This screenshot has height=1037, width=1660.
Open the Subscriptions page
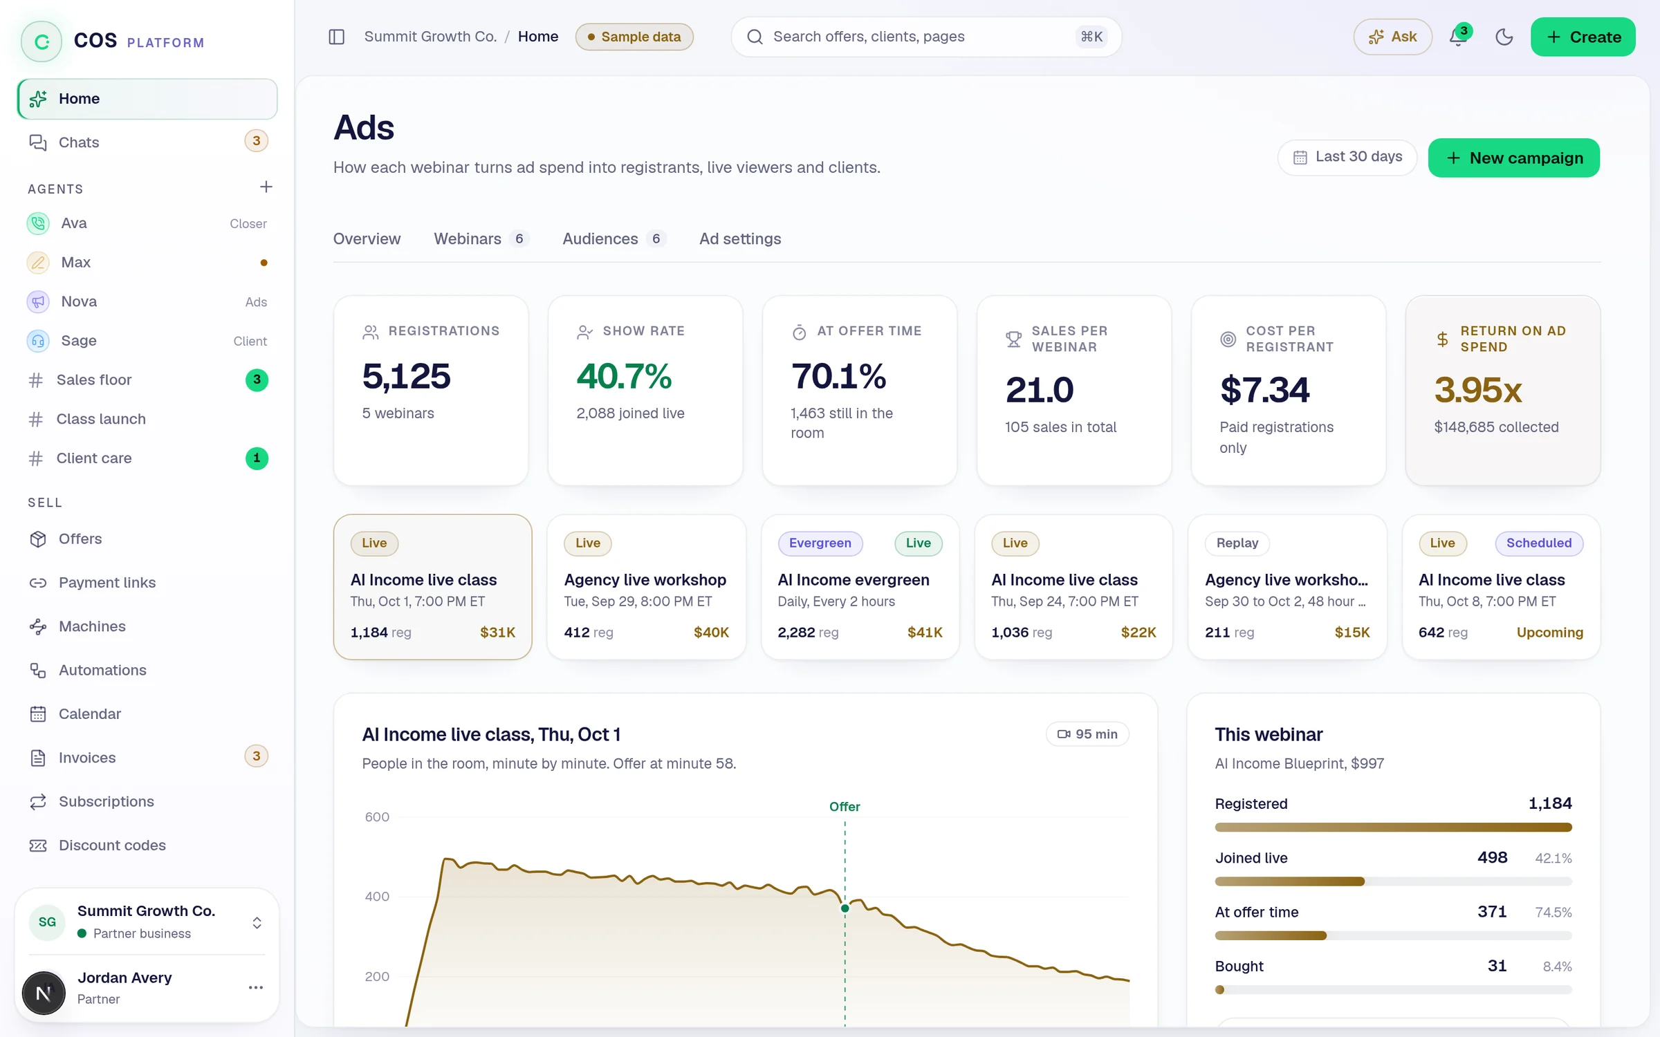point(147,801)
